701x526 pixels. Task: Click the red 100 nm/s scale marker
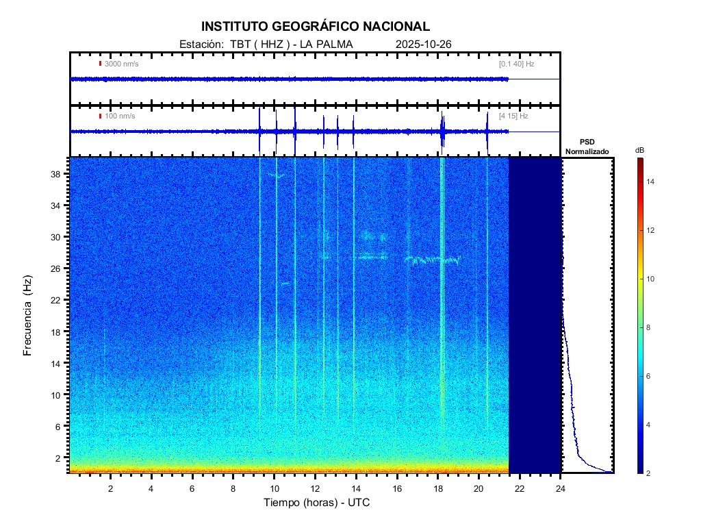(100, 116)
